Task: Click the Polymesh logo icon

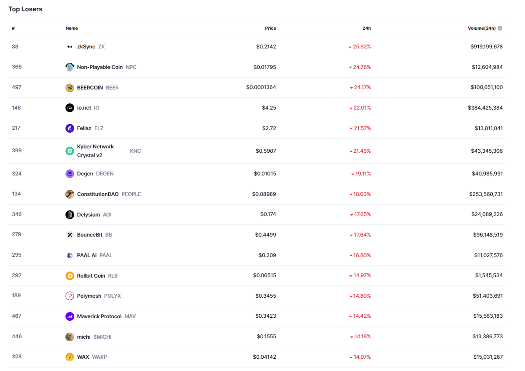Action: pos(70,296)
